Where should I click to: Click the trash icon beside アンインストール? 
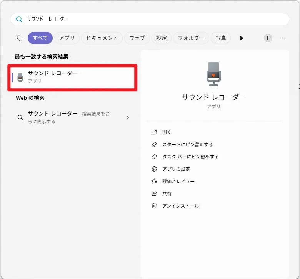coord(154,206)
